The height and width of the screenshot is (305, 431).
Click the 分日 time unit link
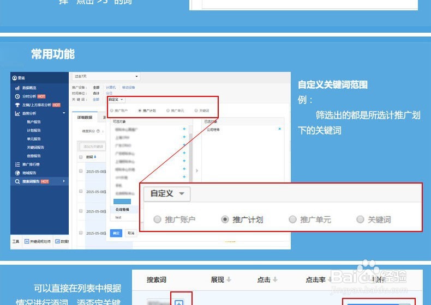point(109,93)
